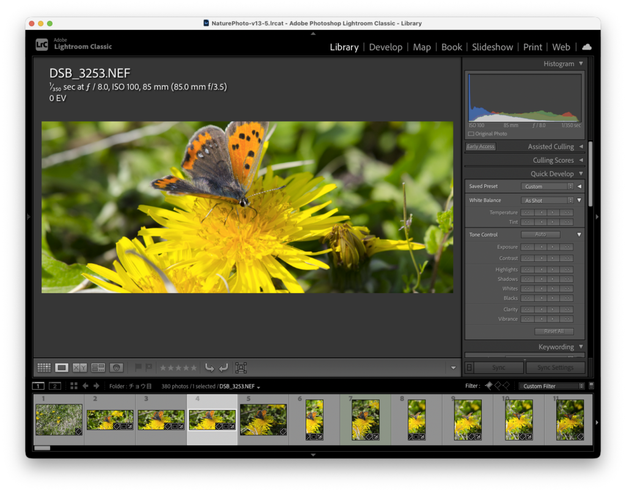The image size is (626, 492).
Task: Open the Custom Filter dropdown
Action: tap(551, 386)
